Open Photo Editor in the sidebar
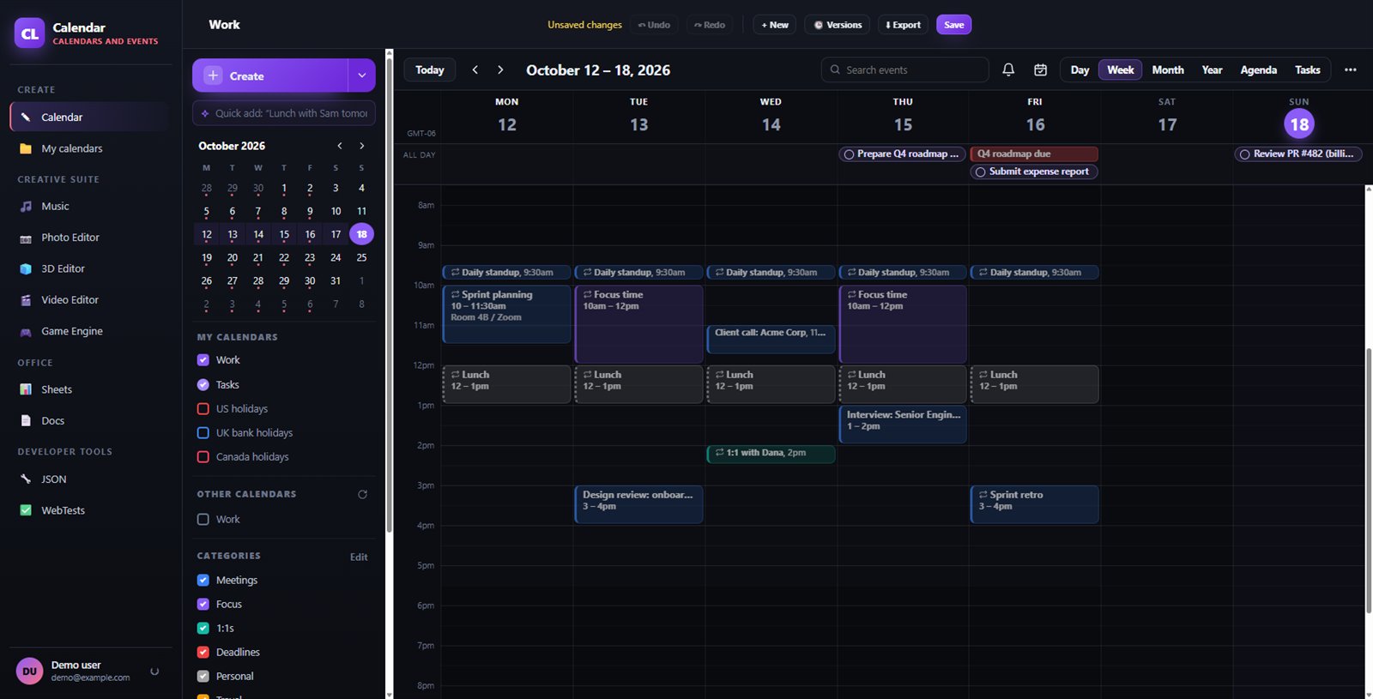The width and height of the screenshot is (1373, 699). click(90, 238)
